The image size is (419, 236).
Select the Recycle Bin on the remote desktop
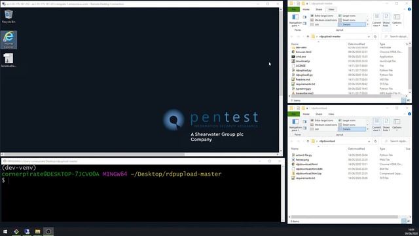(9, 16)
